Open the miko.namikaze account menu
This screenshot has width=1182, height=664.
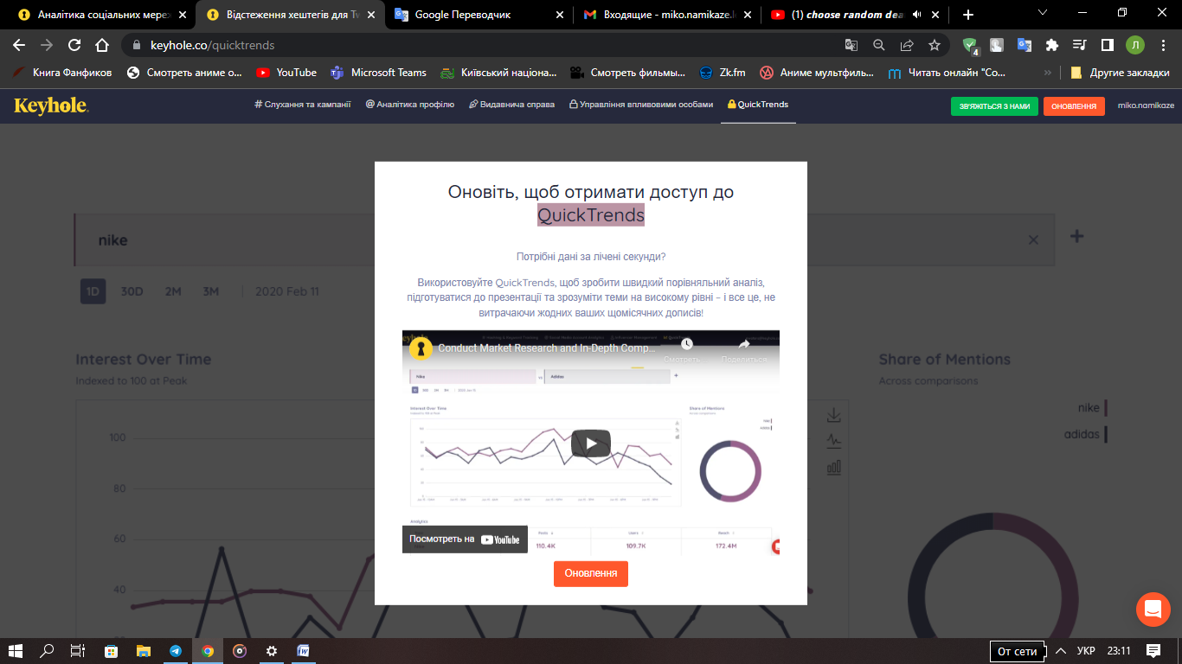coord(1146,105)
